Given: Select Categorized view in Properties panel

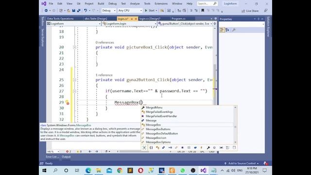Looking at the screenshot, I should (222, 30).
